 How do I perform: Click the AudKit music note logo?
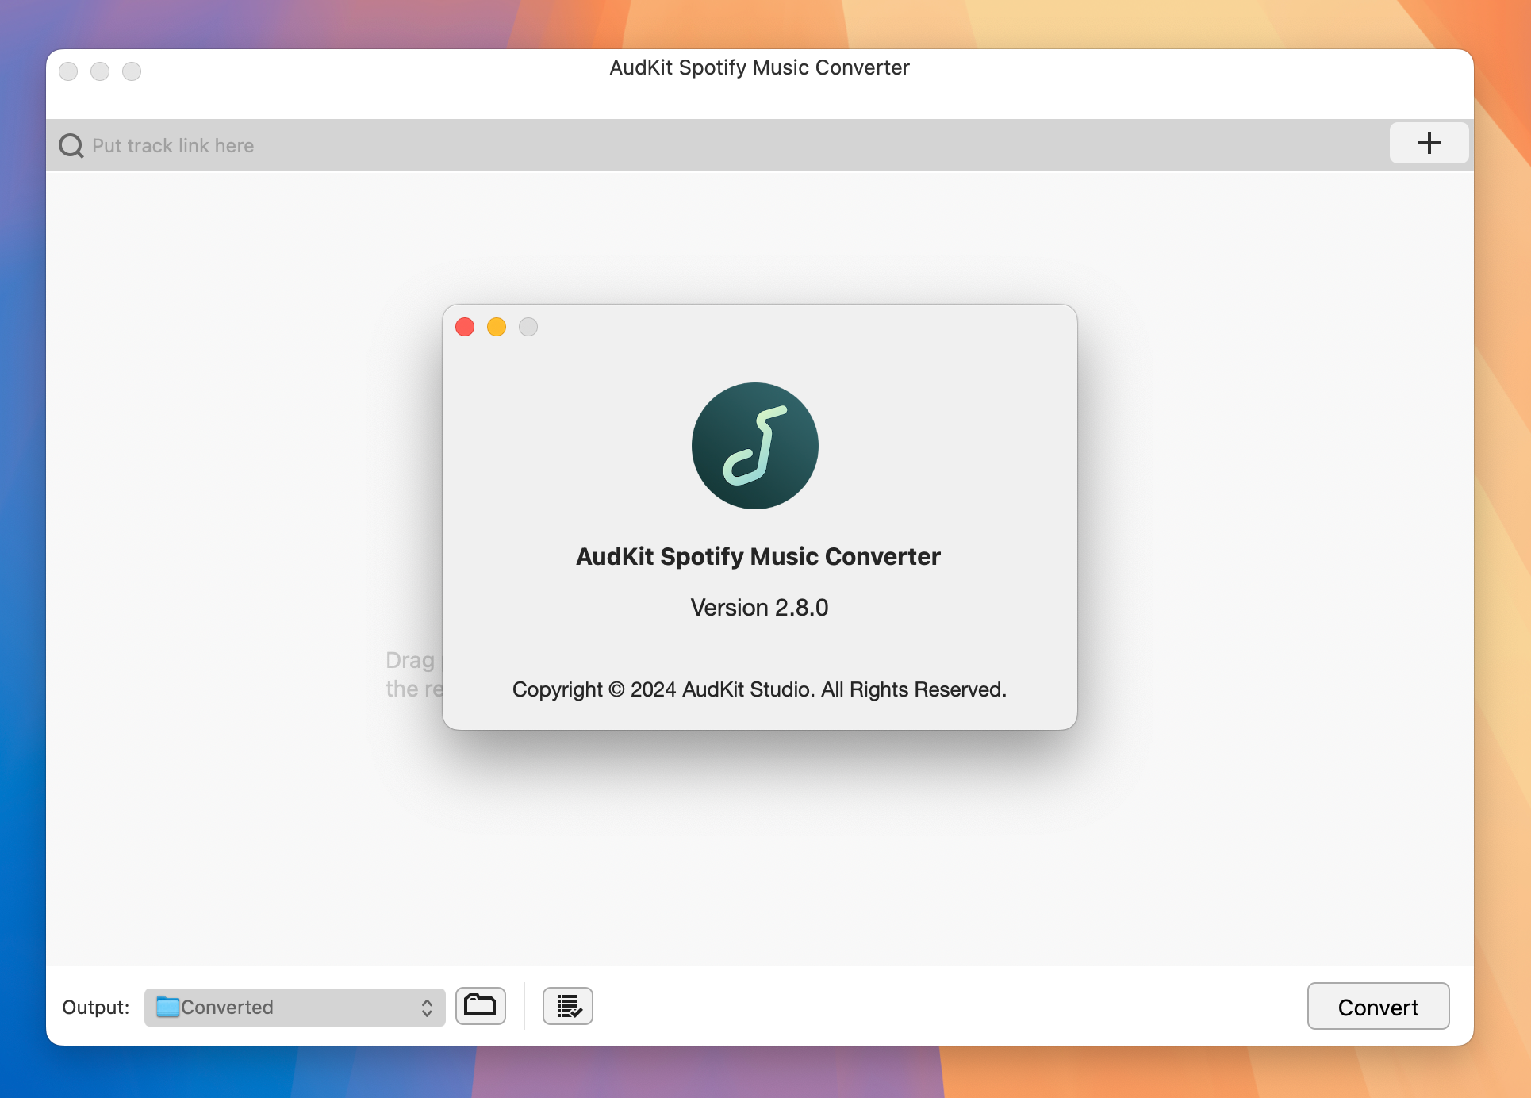tap(755, 446)
